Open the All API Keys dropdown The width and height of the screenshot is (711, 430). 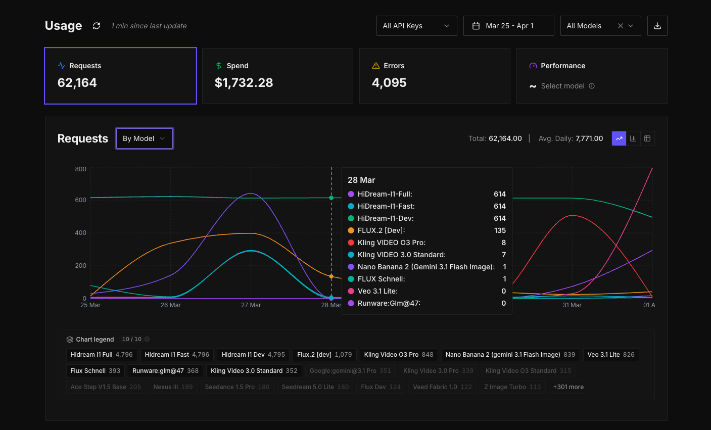pos(416,26)
